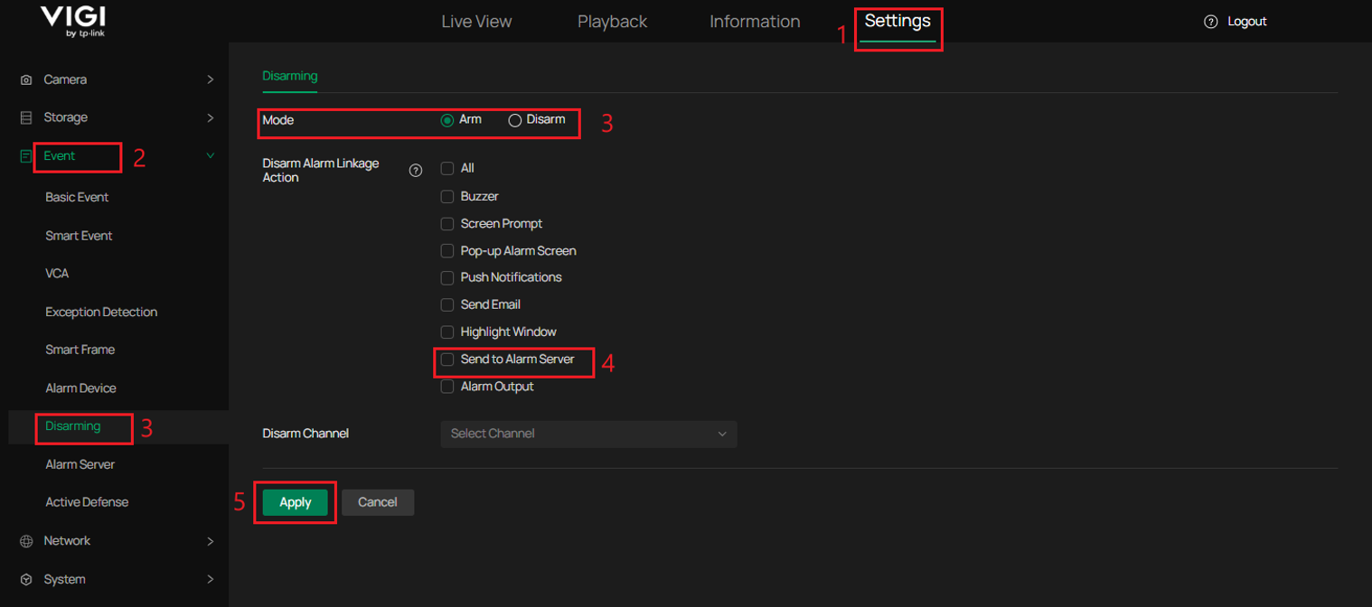
Task: Open help tooltip for Disarm Alarm Linkage Action
Action: tap(416, 170)
